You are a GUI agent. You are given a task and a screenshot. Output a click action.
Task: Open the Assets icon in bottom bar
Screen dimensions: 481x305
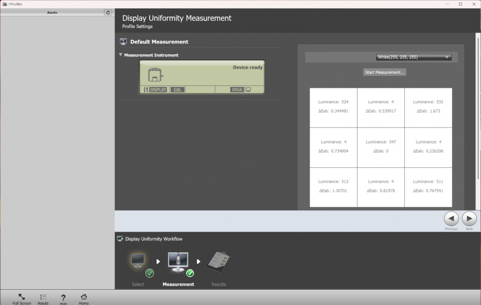[x=43, y=297]
